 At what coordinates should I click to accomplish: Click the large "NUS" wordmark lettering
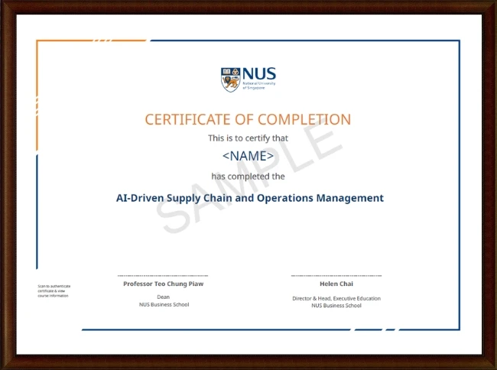(259, 74)
